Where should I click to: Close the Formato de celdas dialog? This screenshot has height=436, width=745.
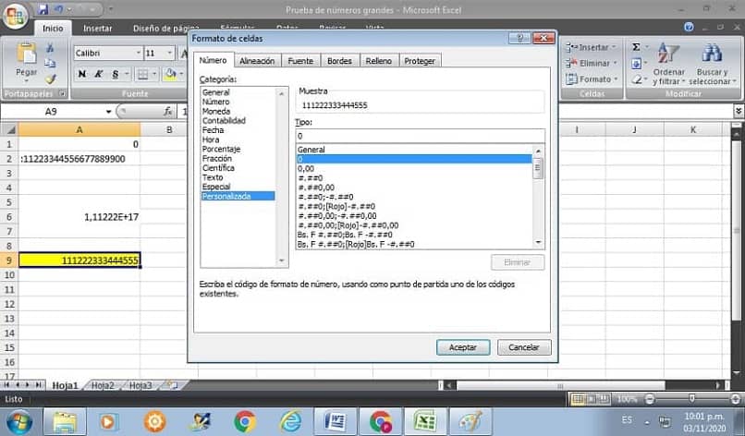pos(543,38)
